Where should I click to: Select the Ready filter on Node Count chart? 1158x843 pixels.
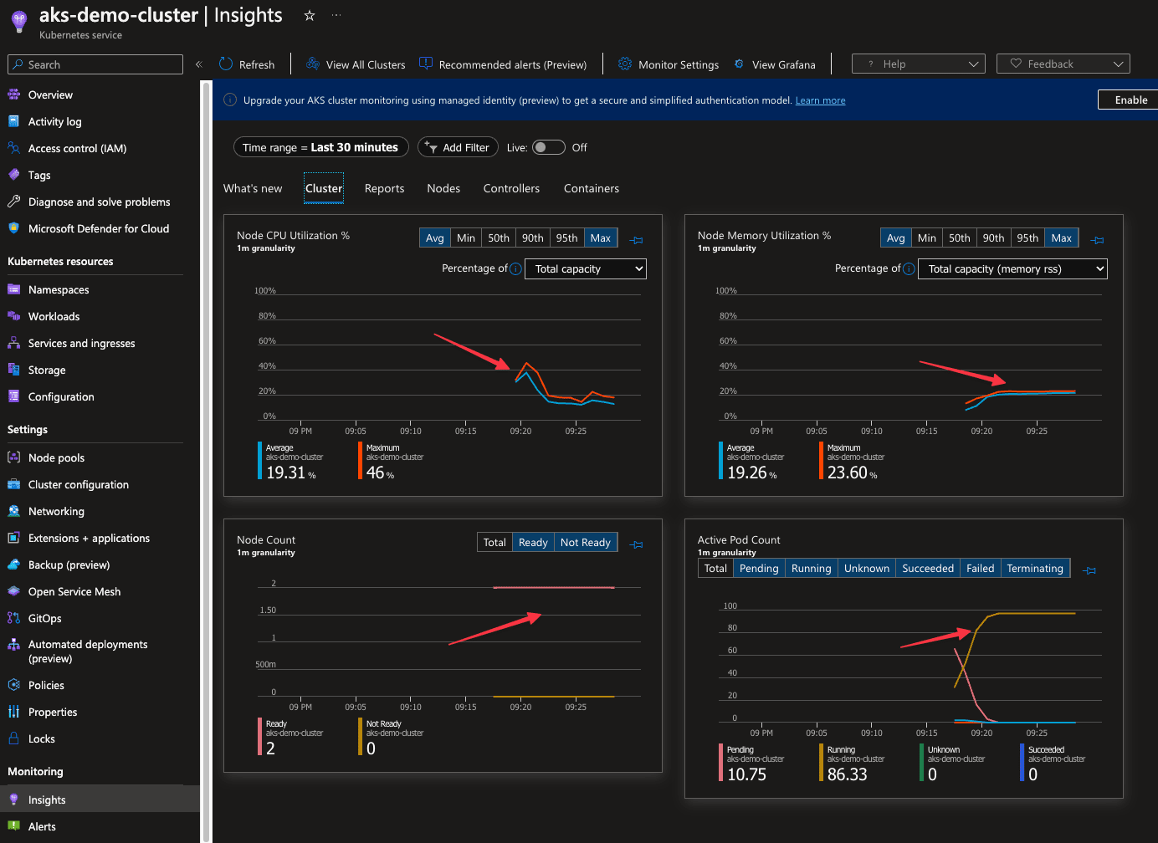point(533,542)
